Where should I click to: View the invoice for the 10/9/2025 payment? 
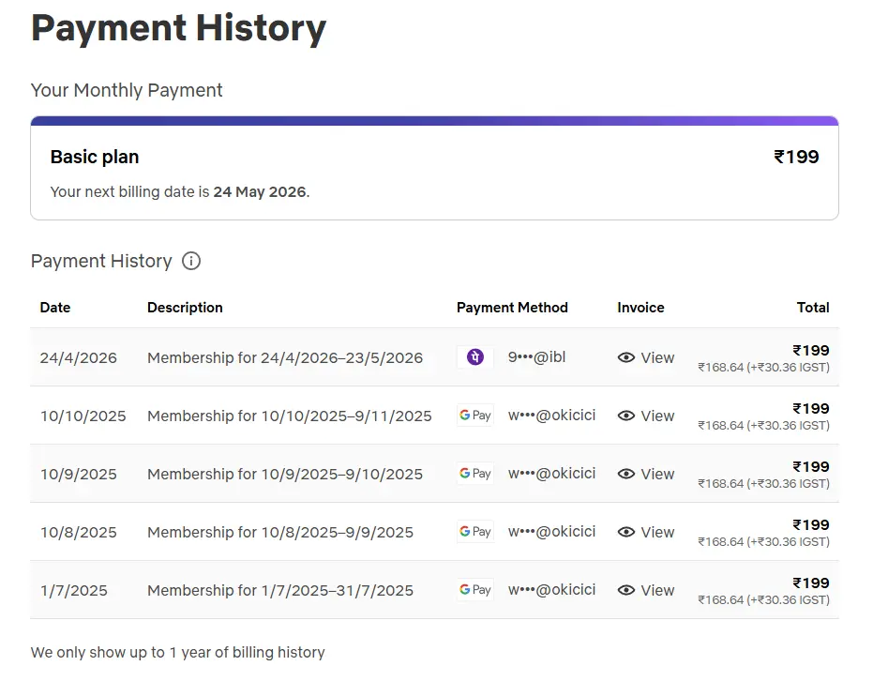646,475
